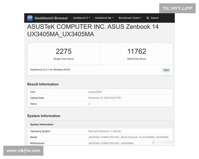Click the System Information table header
The height and width of the screenshot is (159, 199).
[42, 125]
